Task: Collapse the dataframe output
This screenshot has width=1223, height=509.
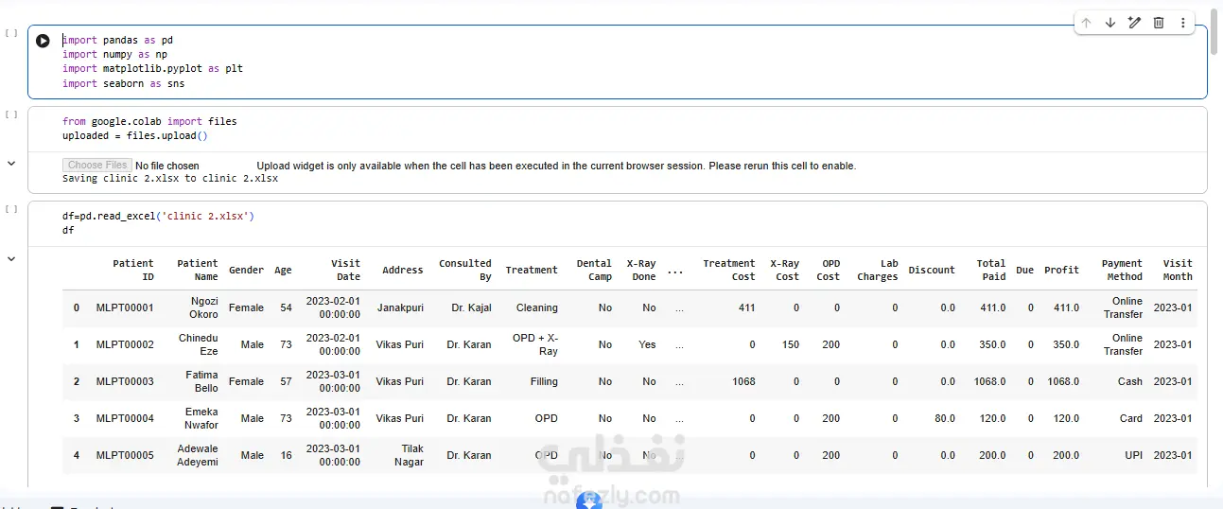Action: point(11,258)
